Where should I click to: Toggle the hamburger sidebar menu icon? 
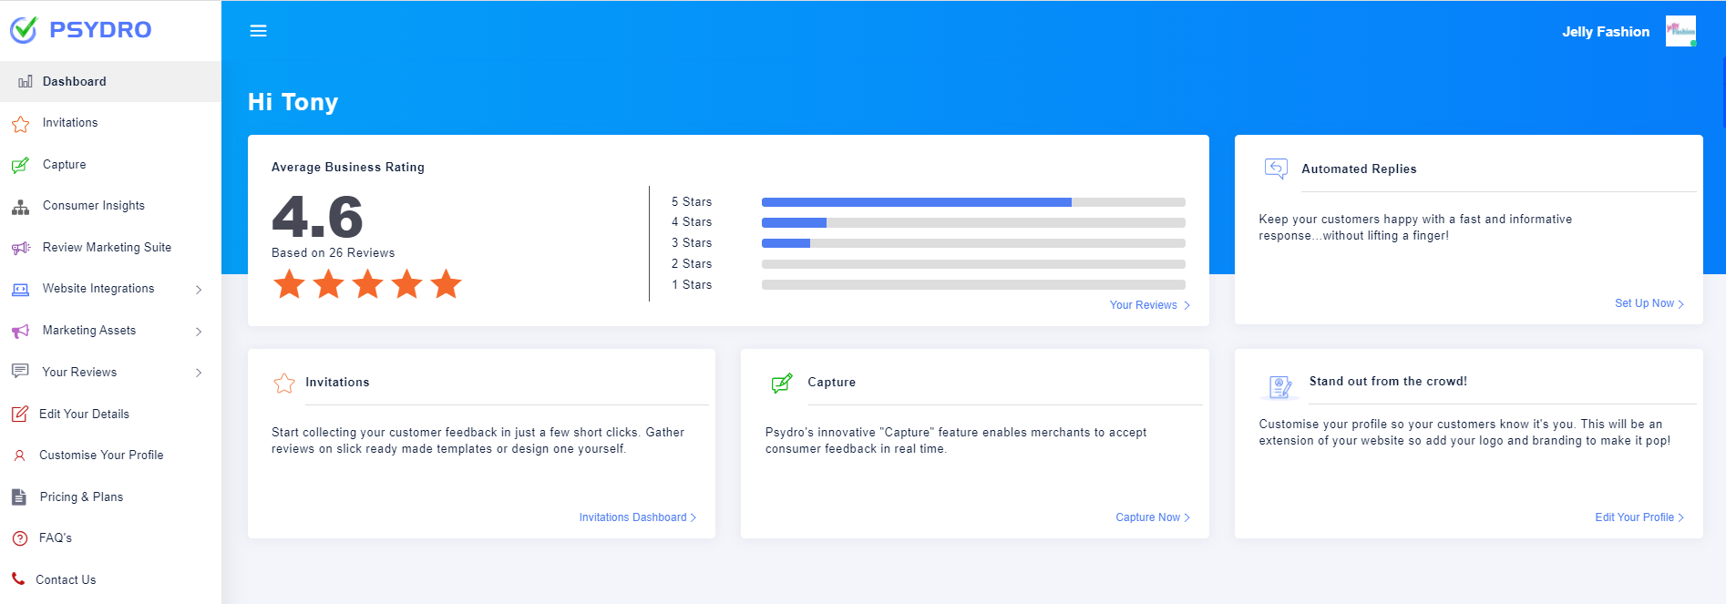click(259, 31)
